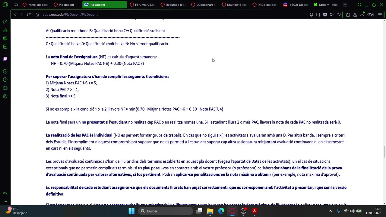
Task: Open GX Cleaner broom icon in sidebar
Action: coord(5,30)
